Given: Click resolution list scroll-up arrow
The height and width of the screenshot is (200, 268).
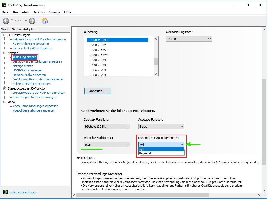Looking at the screenshot, I should point(155,39).
